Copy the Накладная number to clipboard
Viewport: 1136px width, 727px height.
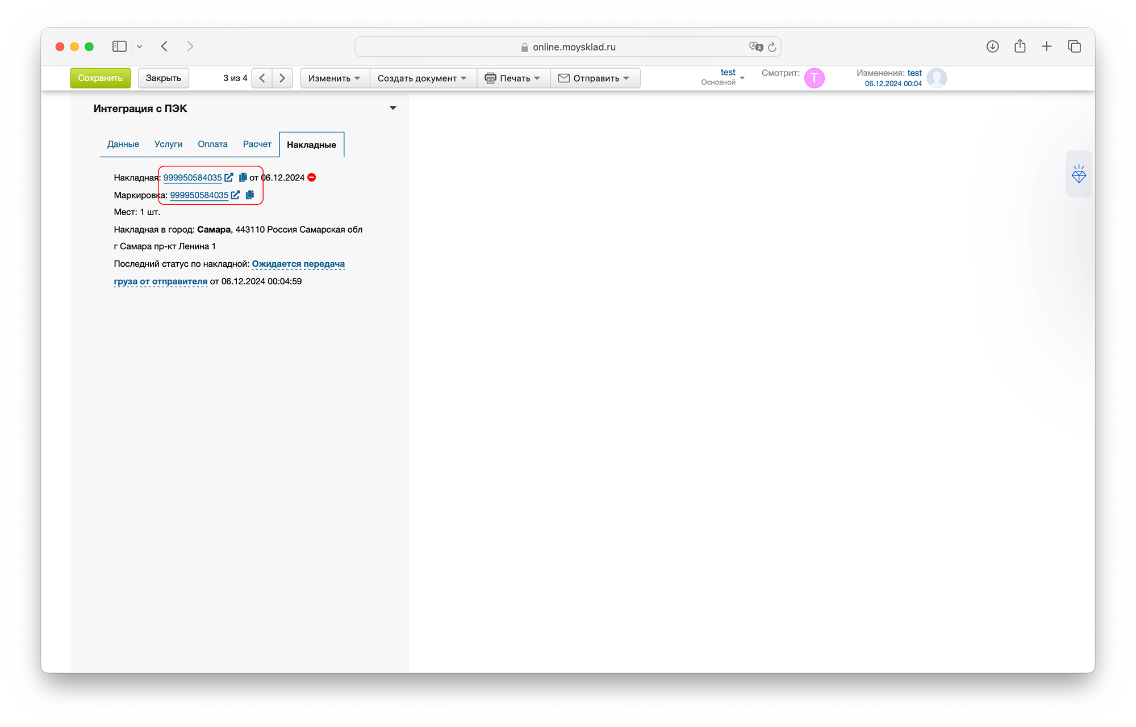243,178
